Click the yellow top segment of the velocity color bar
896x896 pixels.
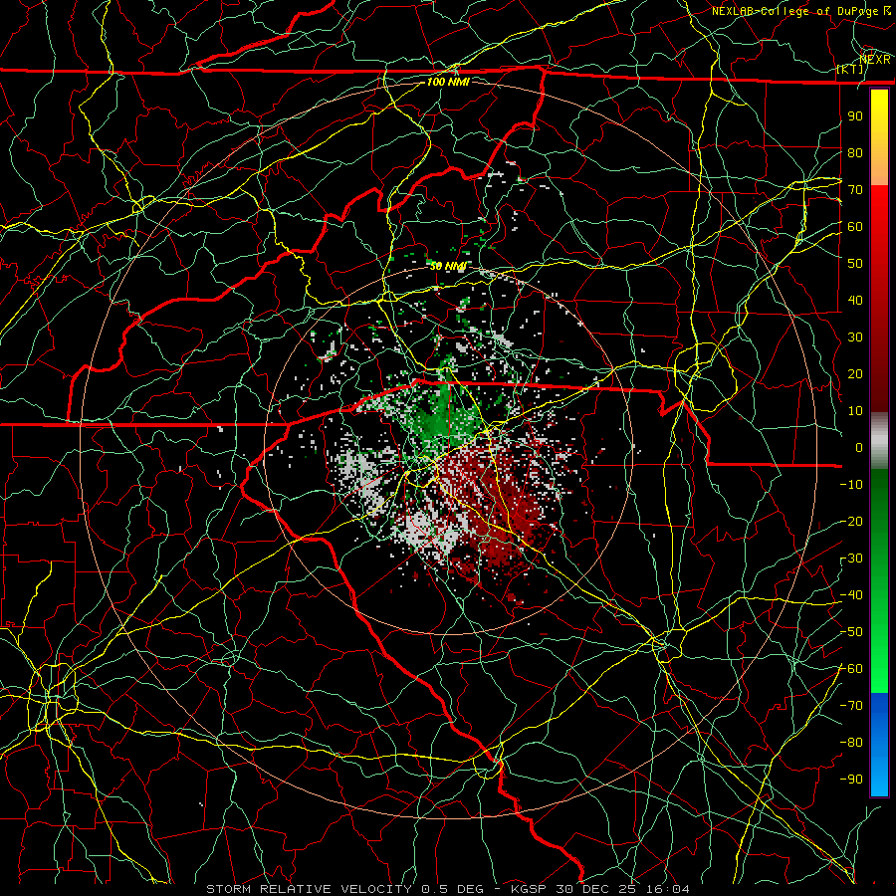point(879,137)
